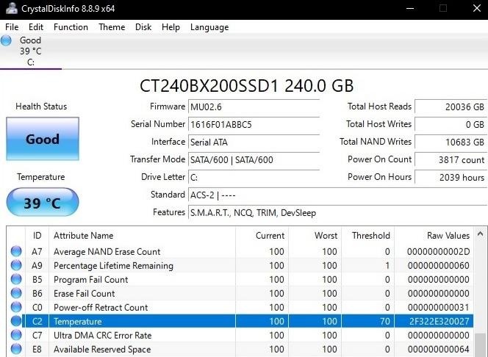
Task: Click the Serial Number field 1616F01ABBC5
Action: (x=254, y=125)
